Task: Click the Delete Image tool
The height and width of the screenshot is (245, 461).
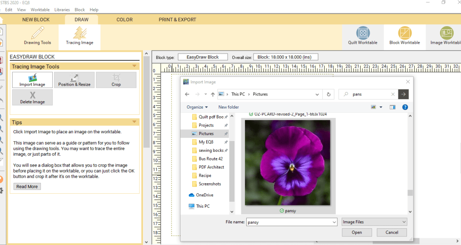Action: point(32,97)
